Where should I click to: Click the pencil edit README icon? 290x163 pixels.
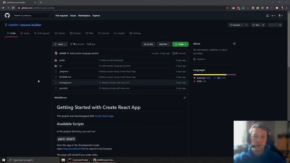pyautogui.click(x=184, y=98)
